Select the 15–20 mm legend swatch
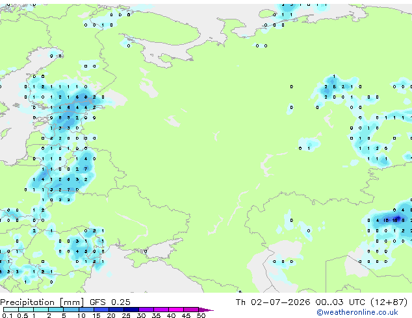412x318 pixels. [x=101, y=310]
